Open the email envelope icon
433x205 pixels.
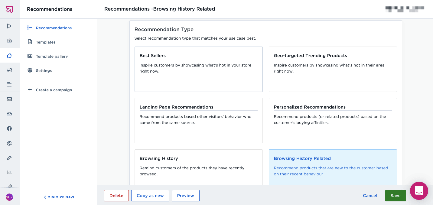pyautogui.click(x=9, y=99)
